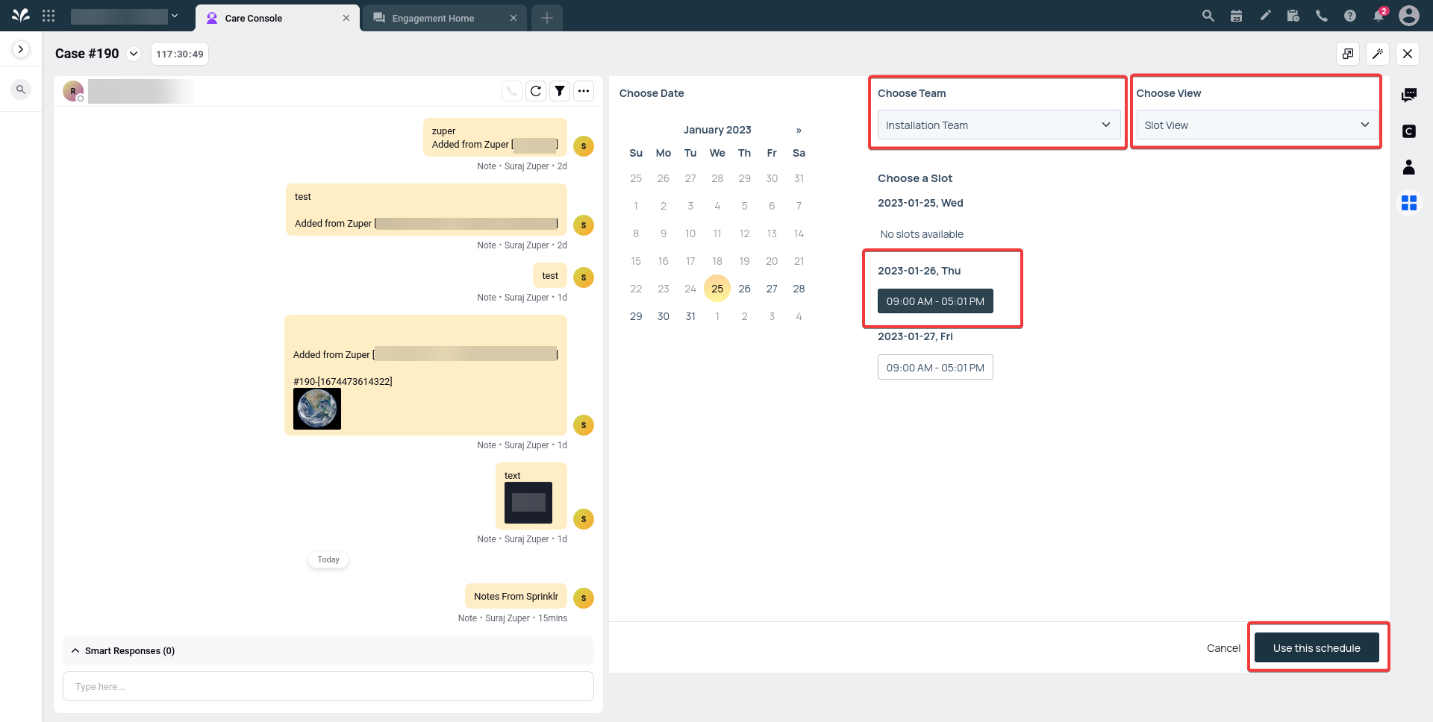Click the magic wand icon near case header
This screenshot has width=1433, height=722.
1378,54
